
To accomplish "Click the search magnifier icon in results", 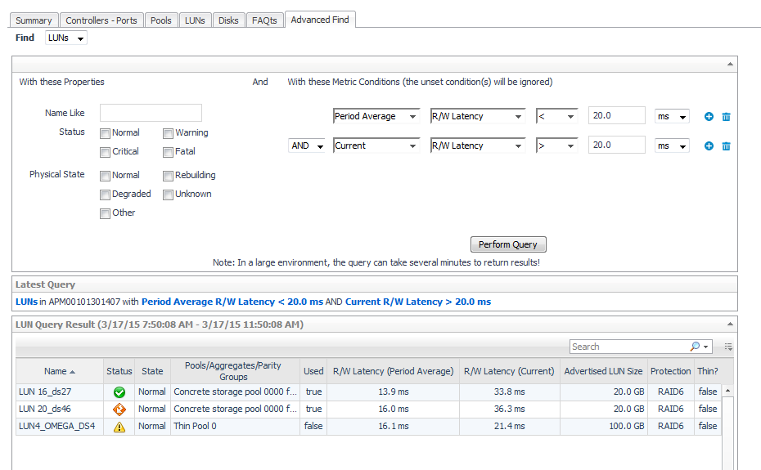I will pos(695,347).
